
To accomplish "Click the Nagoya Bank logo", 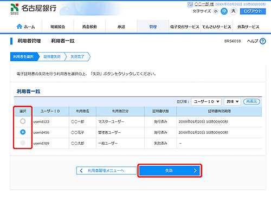I will (x=34, y=9).
